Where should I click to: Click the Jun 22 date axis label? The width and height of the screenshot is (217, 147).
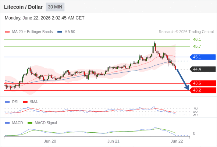(177, 141)
